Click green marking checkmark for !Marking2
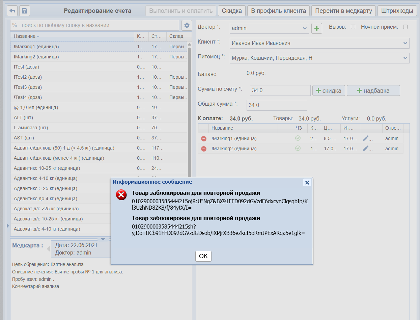420x320 pixels. click(x=298, y=148)
